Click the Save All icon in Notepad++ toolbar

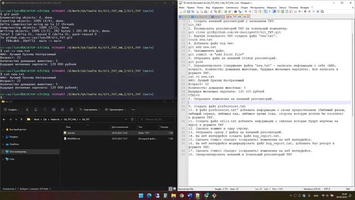[192, 12]
